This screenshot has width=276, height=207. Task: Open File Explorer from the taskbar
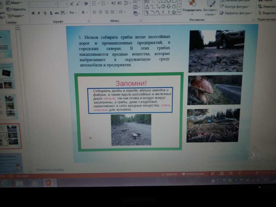point(19,183)
